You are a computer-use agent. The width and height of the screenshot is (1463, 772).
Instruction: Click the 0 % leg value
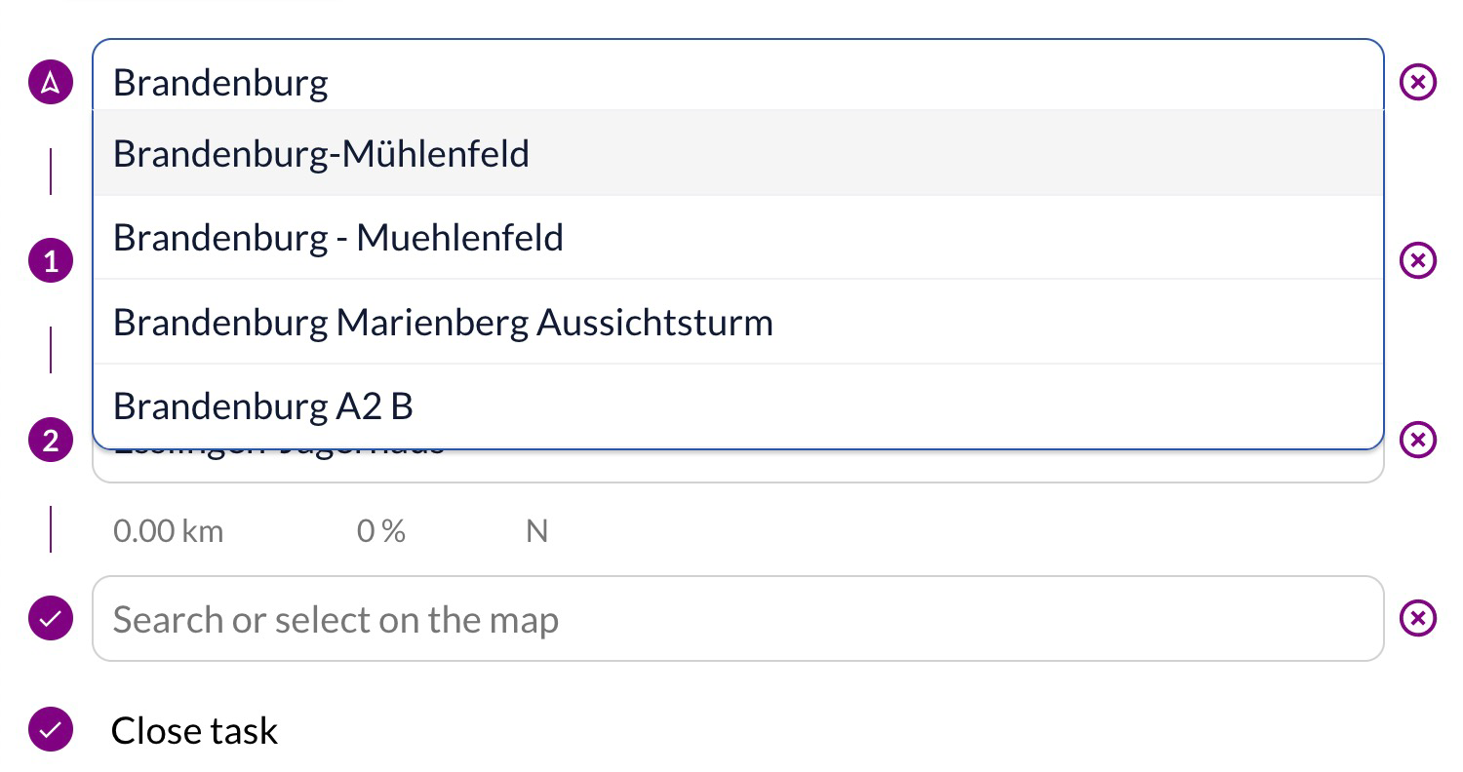380,531
